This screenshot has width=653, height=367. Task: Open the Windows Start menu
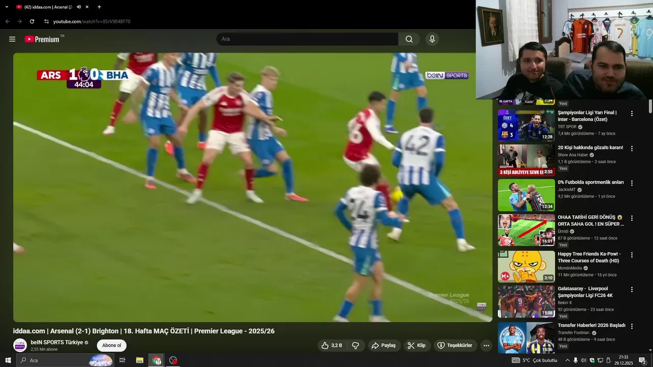tap(8, 360)
